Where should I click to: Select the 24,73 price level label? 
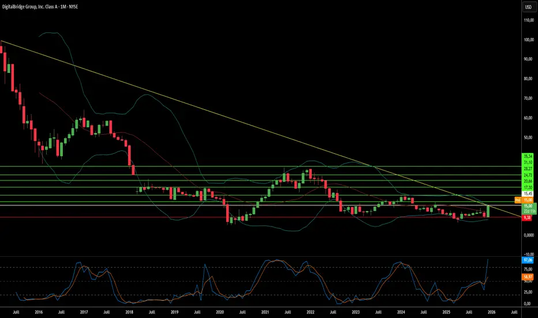coord(528,175)
